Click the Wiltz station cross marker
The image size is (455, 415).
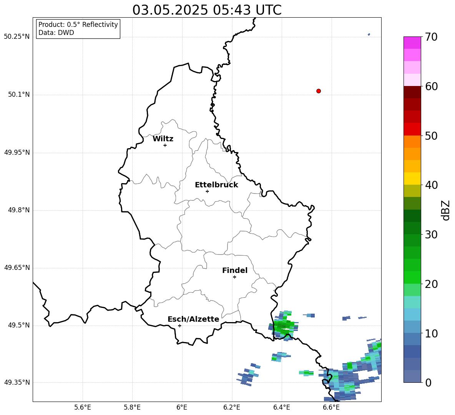[x=165, y=145]
